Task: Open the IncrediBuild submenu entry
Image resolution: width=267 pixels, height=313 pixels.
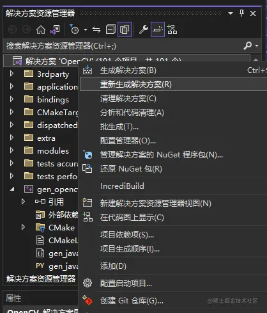Action: 173,186
